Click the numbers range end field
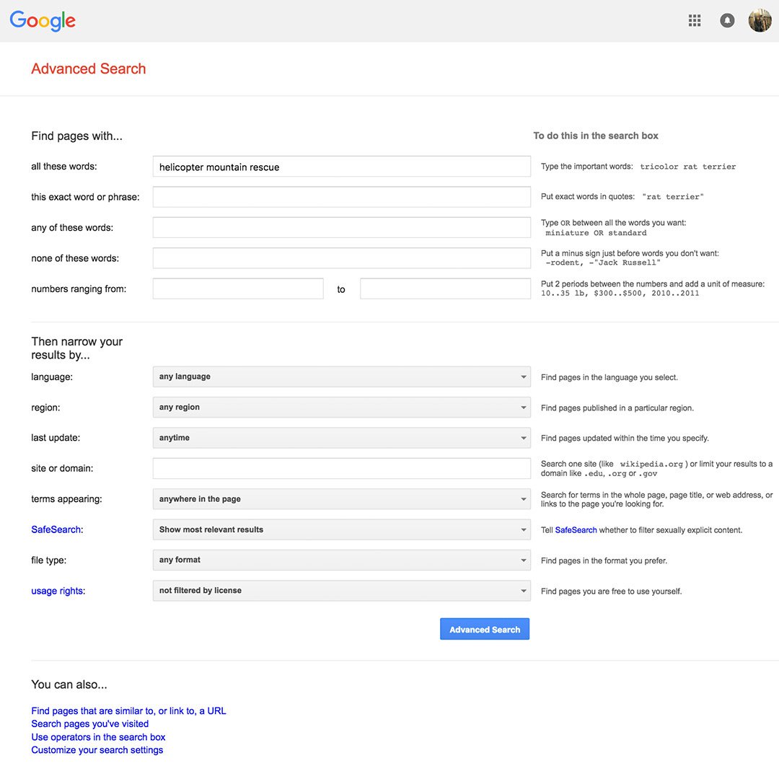779x779 pixels. pos(445,289)
